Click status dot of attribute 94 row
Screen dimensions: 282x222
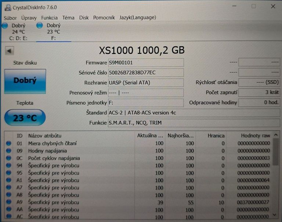point(9,165)
